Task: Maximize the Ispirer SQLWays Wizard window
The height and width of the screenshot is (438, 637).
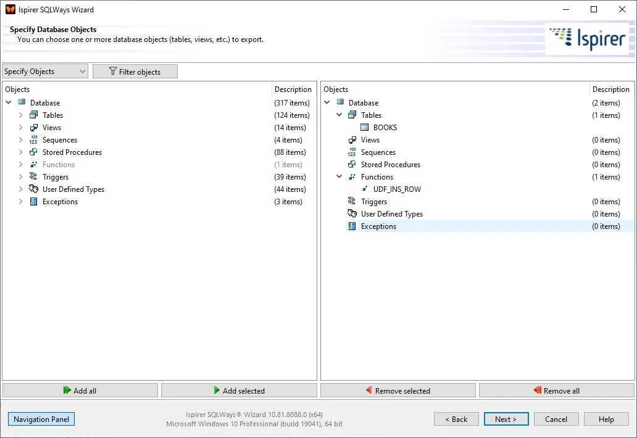Action: (x=594, y=9)
